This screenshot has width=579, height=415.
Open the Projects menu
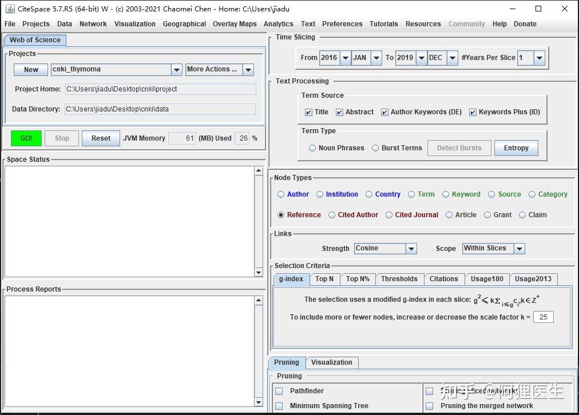tap(36, 24)
